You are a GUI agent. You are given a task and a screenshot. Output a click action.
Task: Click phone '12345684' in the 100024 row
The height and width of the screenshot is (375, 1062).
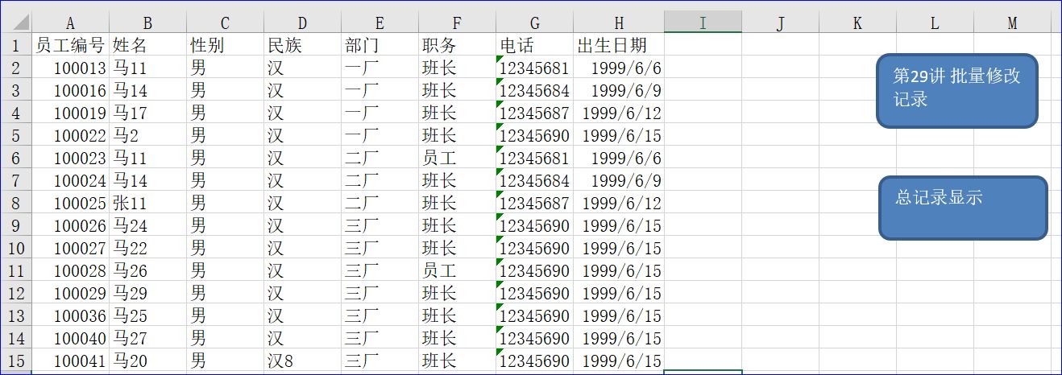535,180
